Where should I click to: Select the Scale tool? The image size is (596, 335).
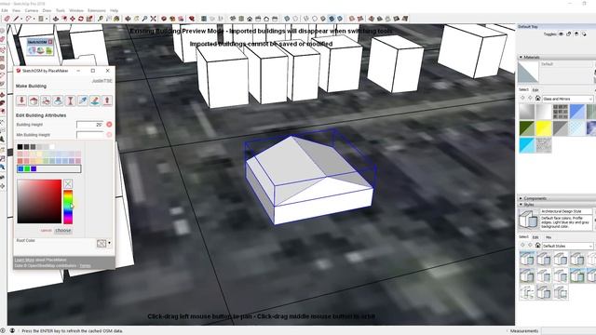89,19
